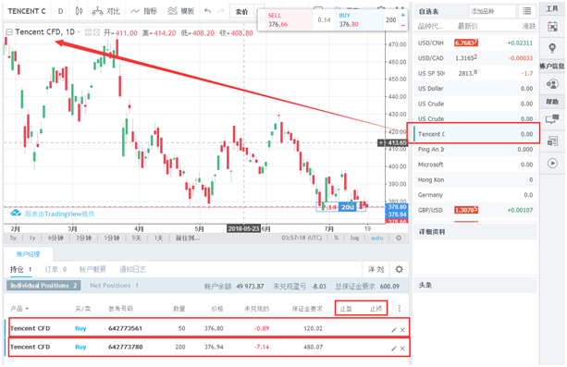
Task: Switch to the 订单 orders tab
Action: point(55,269)
